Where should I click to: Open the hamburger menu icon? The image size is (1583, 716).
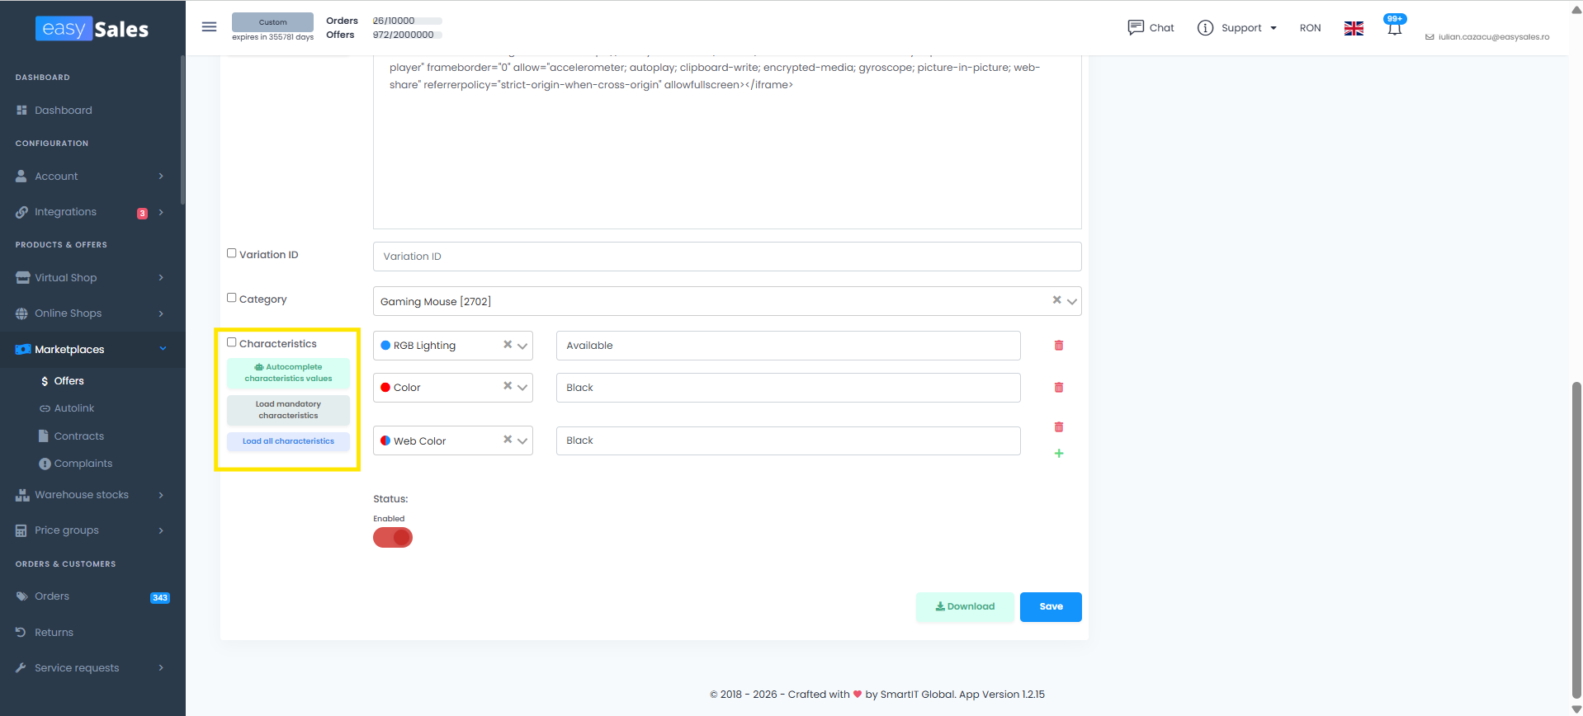point(209,27)
